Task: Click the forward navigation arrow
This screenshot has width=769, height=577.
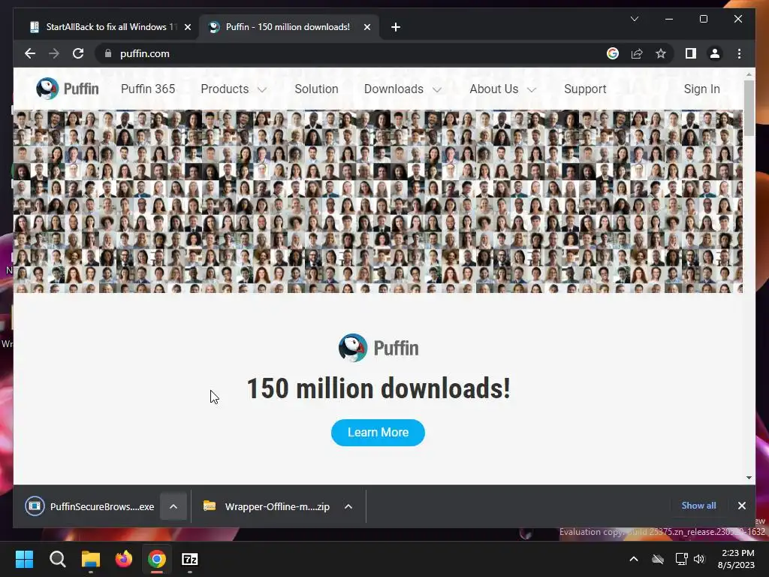Action: point(54,53)
